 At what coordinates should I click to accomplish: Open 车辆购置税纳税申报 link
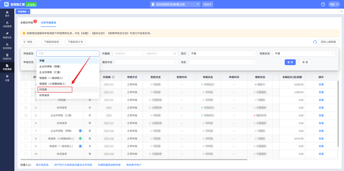pyautogui.click(x=109, y=165)
